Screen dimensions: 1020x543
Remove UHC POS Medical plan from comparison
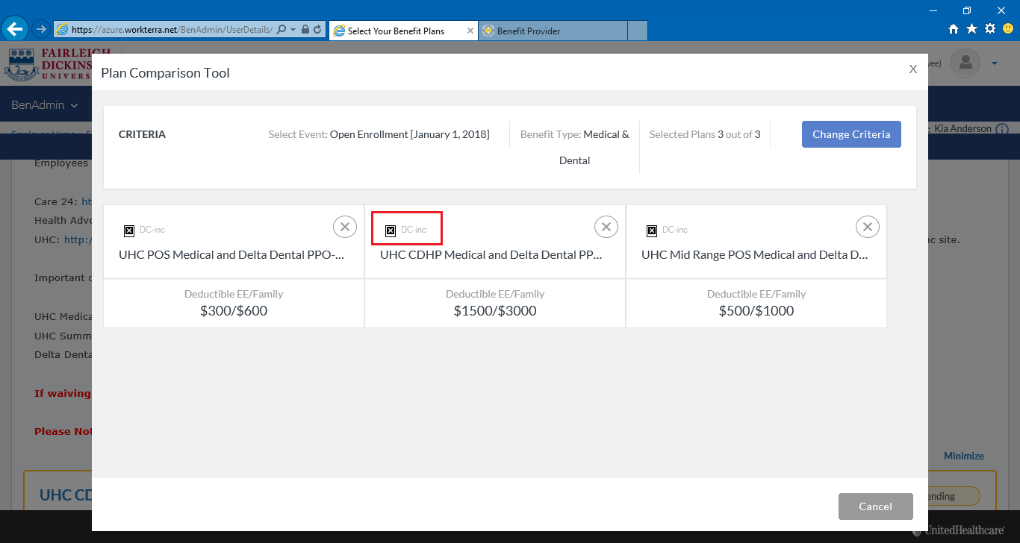[x=344, y=227]
